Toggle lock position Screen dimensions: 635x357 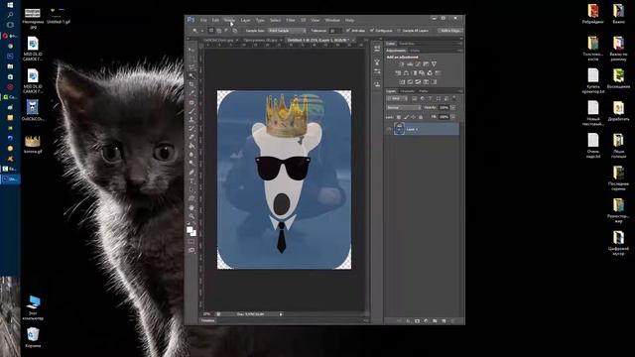(x=413, y=117)
